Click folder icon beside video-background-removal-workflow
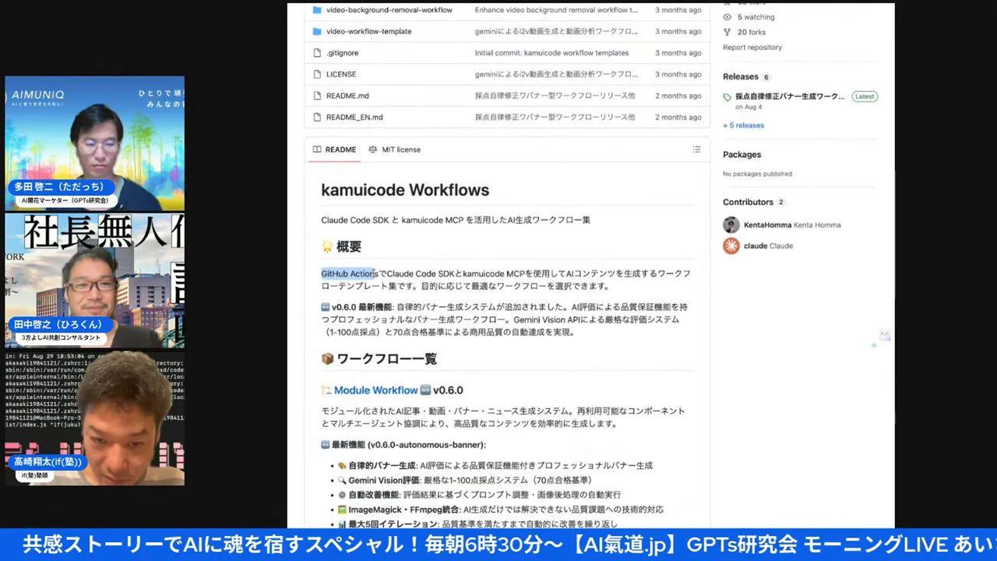 pos(317,10)
